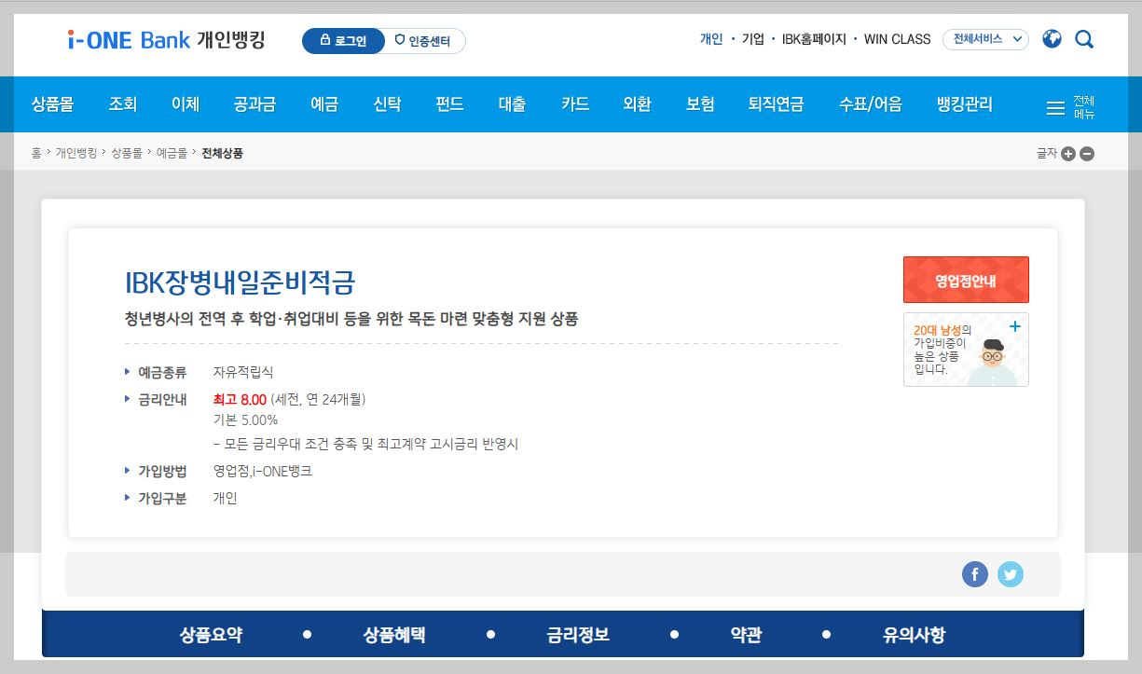Expand the 20대 남성 info card plus
This screenshot has width=1142, height=674.
(x=1015, y=326)
